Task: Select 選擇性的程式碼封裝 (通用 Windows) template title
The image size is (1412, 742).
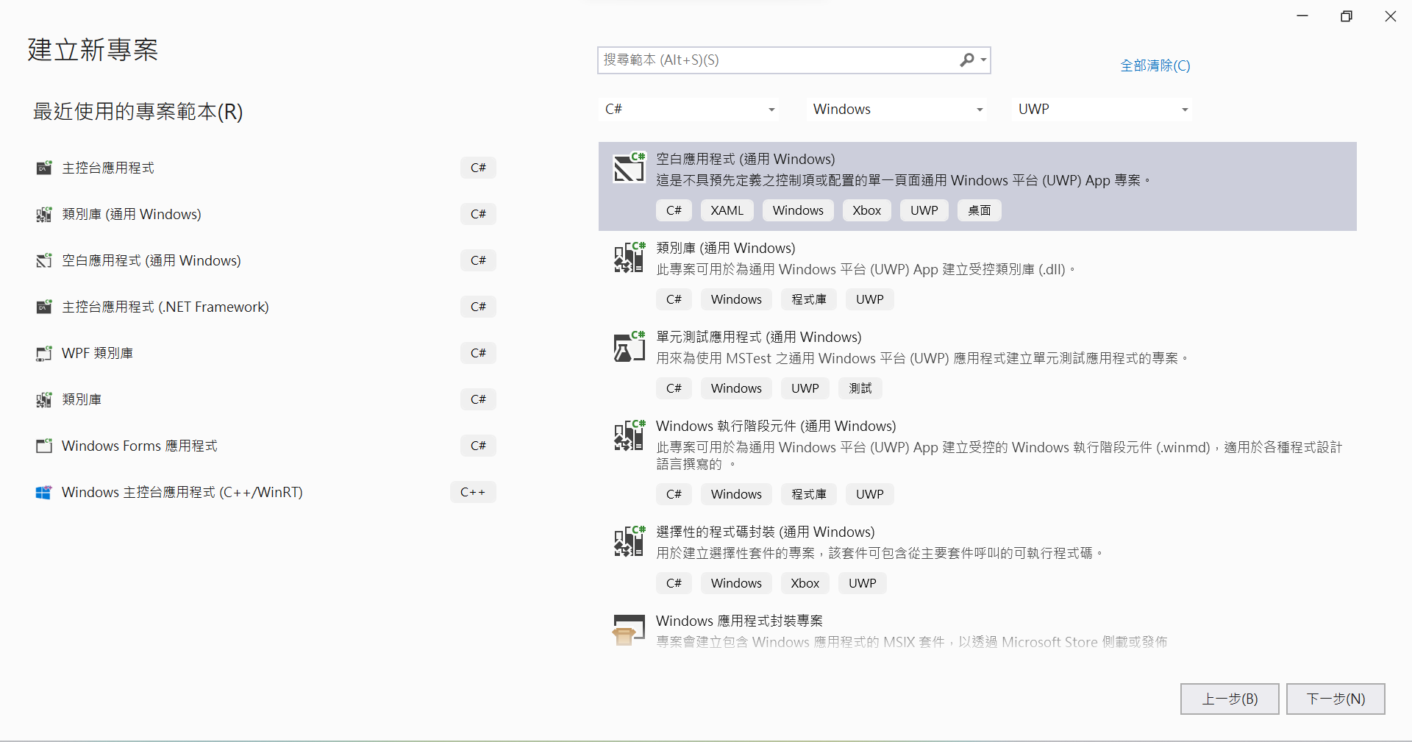Action: [x=765, y=532]
